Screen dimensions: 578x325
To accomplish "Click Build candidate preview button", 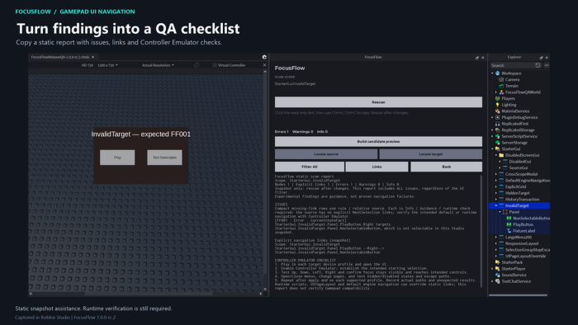I will click(x=378, y=141).
